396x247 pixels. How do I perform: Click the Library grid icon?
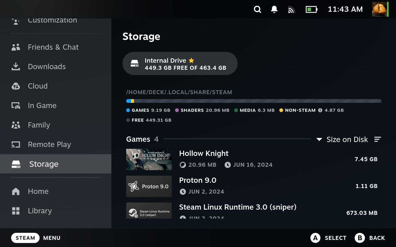pos(16,211)
